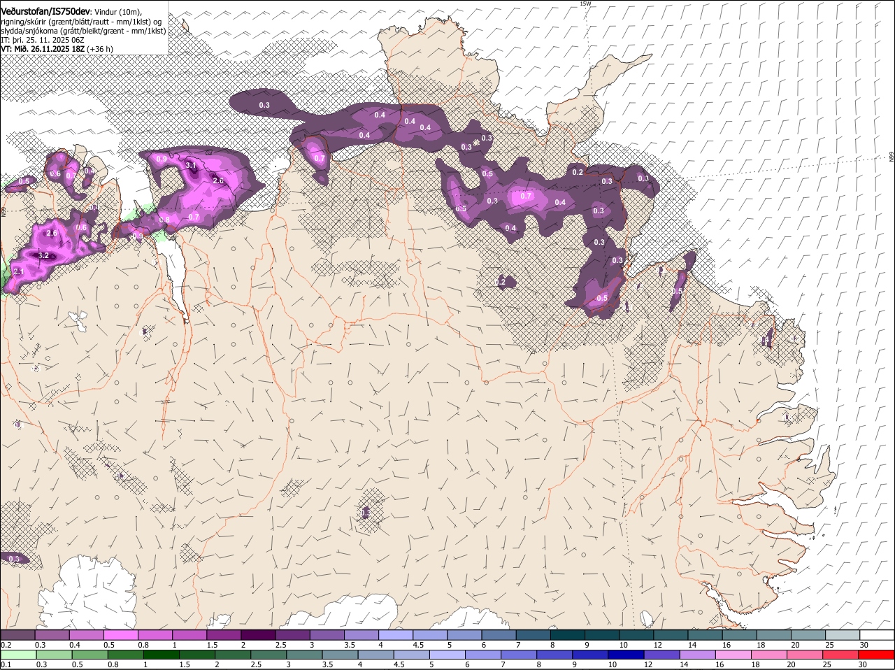
Task: Pick the snow scale swatch starting at 3.5
Action: pyautogui.click(x=361, y=635)
